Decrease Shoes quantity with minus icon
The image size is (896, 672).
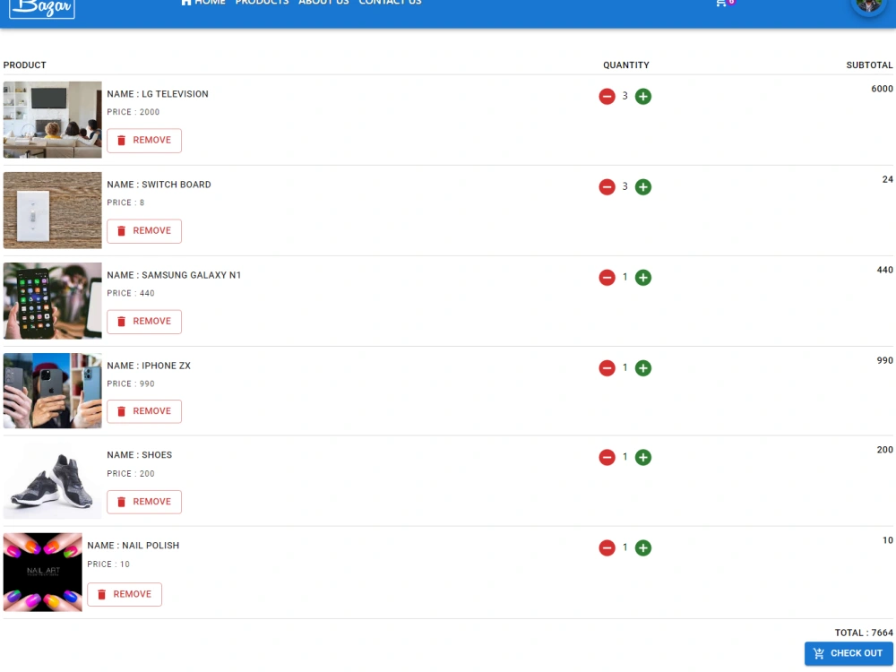607,457
